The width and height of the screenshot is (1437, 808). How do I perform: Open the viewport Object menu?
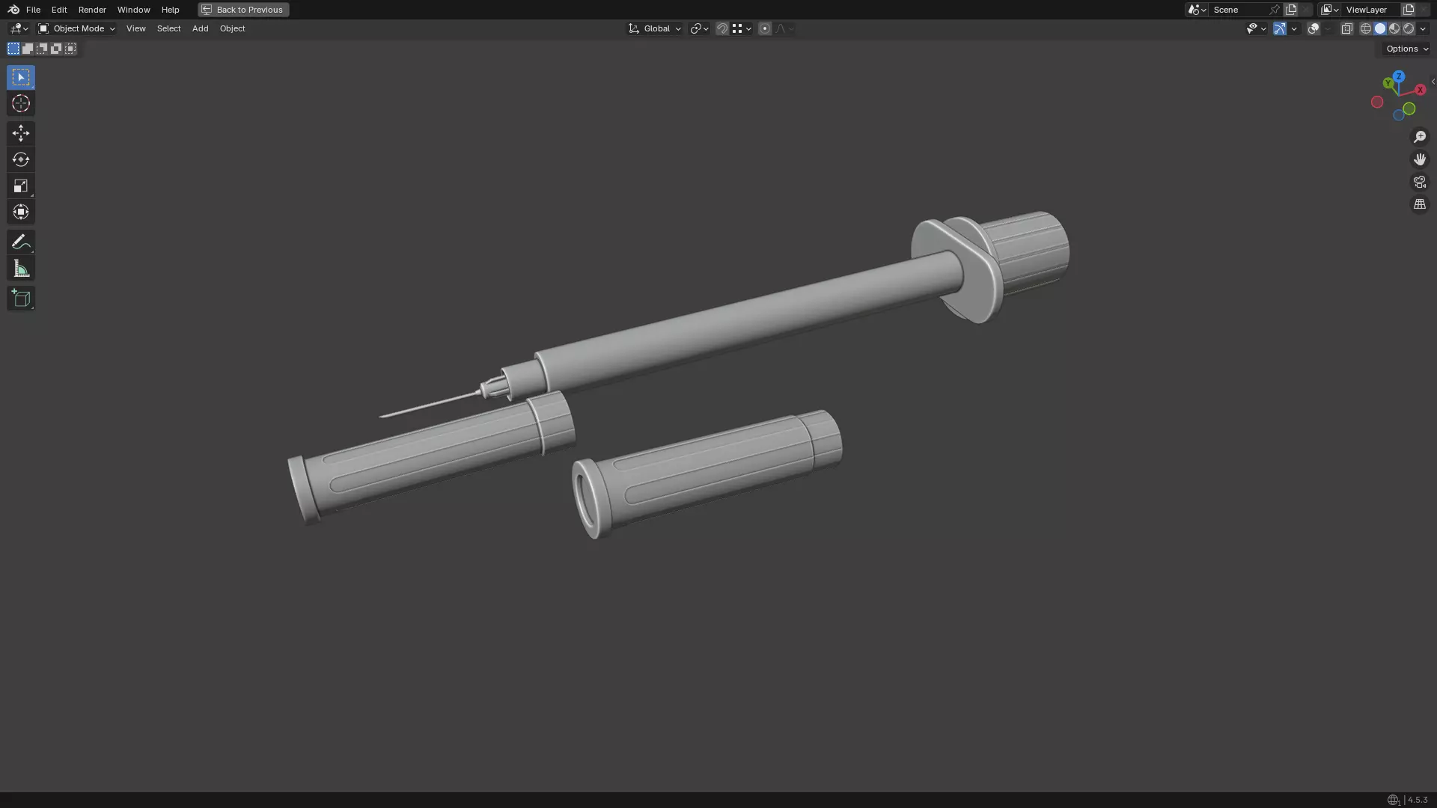point(232,28)
